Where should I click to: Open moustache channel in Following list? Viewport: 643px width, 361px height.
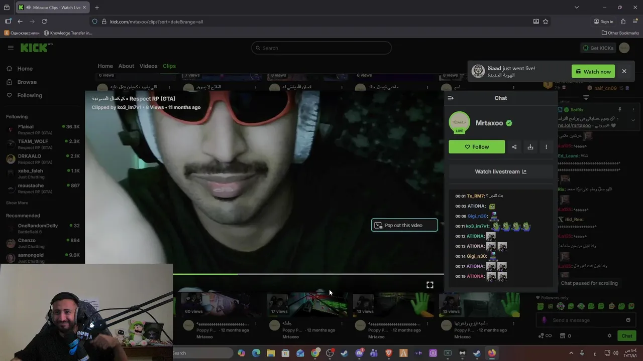[43, 188]
